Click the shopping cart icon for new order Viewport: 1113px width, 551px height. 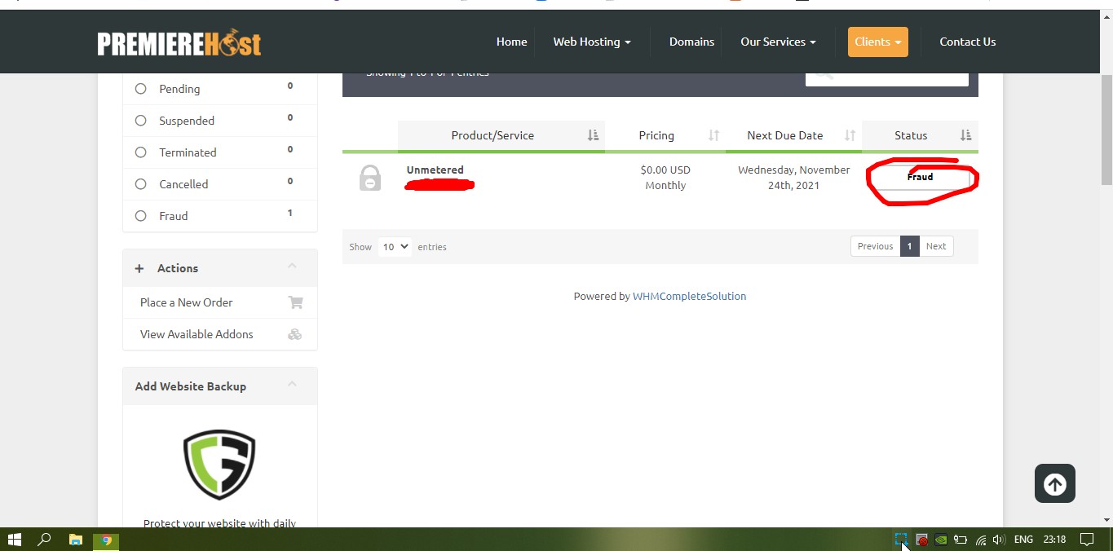click(x=295, y=302)
